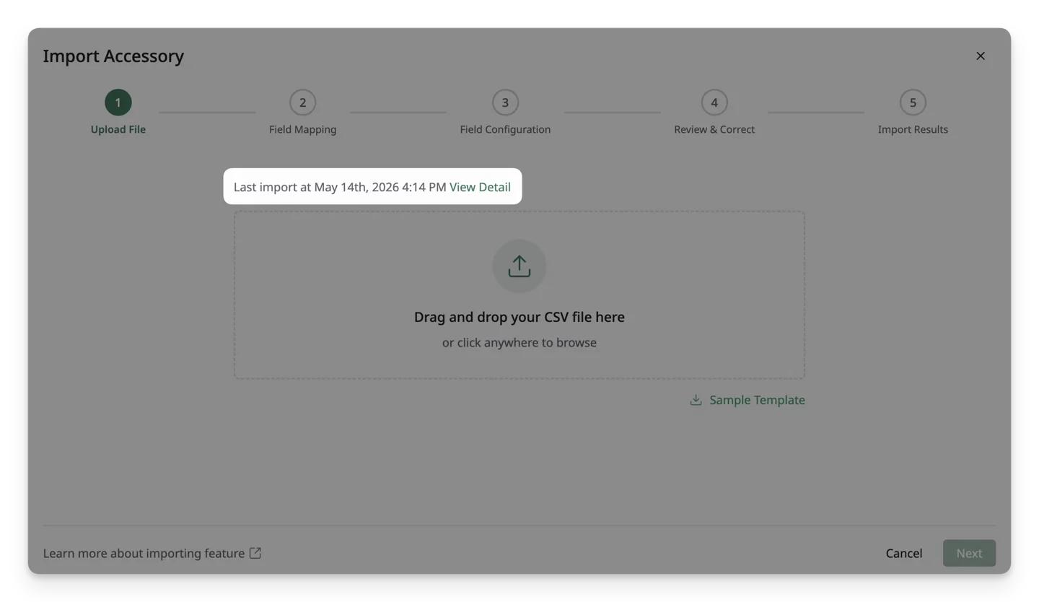Cancel the import
The width and height of the screenshot is (1039, 602).
click(904, 553)
